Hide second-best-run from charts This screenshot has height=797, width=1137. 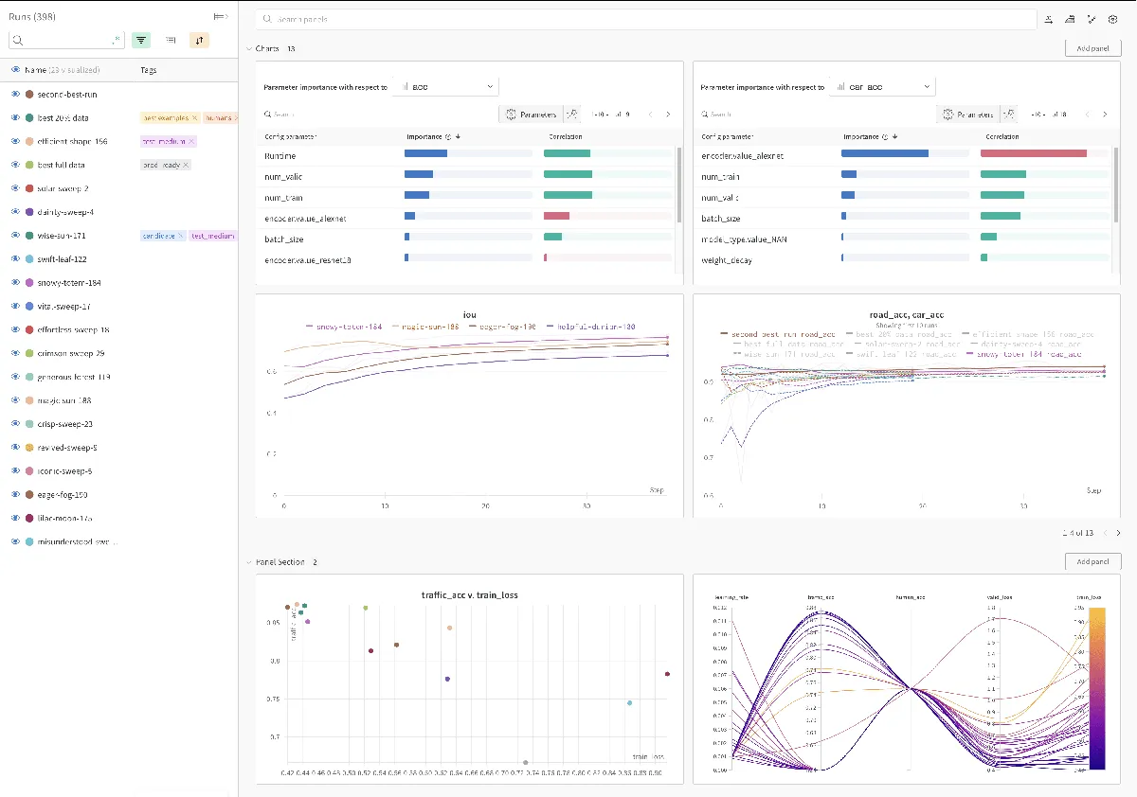15,95
